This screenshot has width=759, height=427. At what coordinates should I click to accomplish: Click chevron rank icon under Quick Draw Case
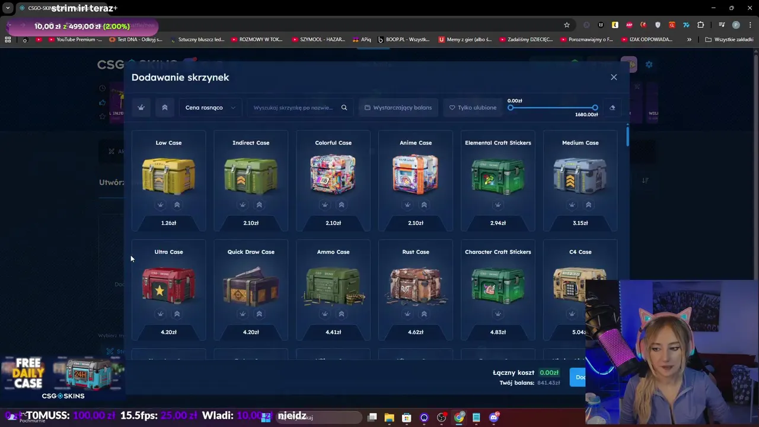point(259,314)
